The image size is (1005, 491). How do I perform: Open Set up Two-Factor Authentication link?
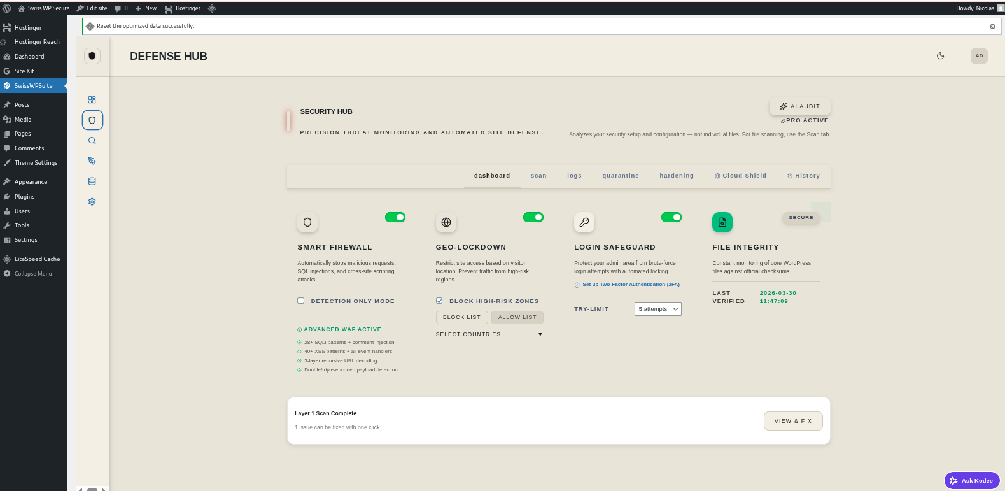tap(630, 285)
